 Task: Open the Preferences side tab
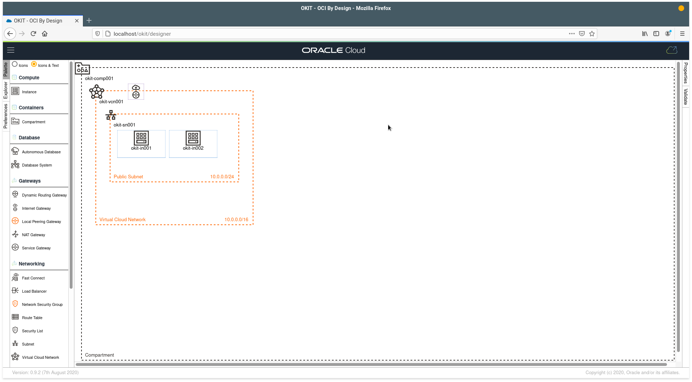pyautogui.click(x=6, y=116)
